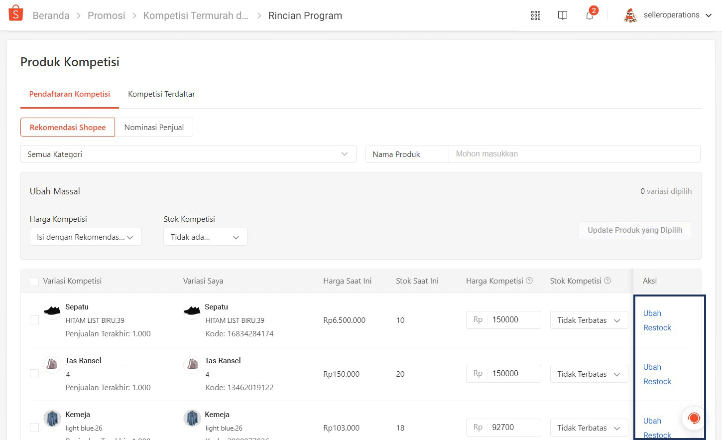
Task: Open the notifications bell icon
Action: [590, 15]
